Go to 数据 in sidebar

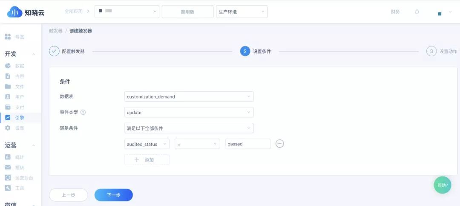(20, 66)
